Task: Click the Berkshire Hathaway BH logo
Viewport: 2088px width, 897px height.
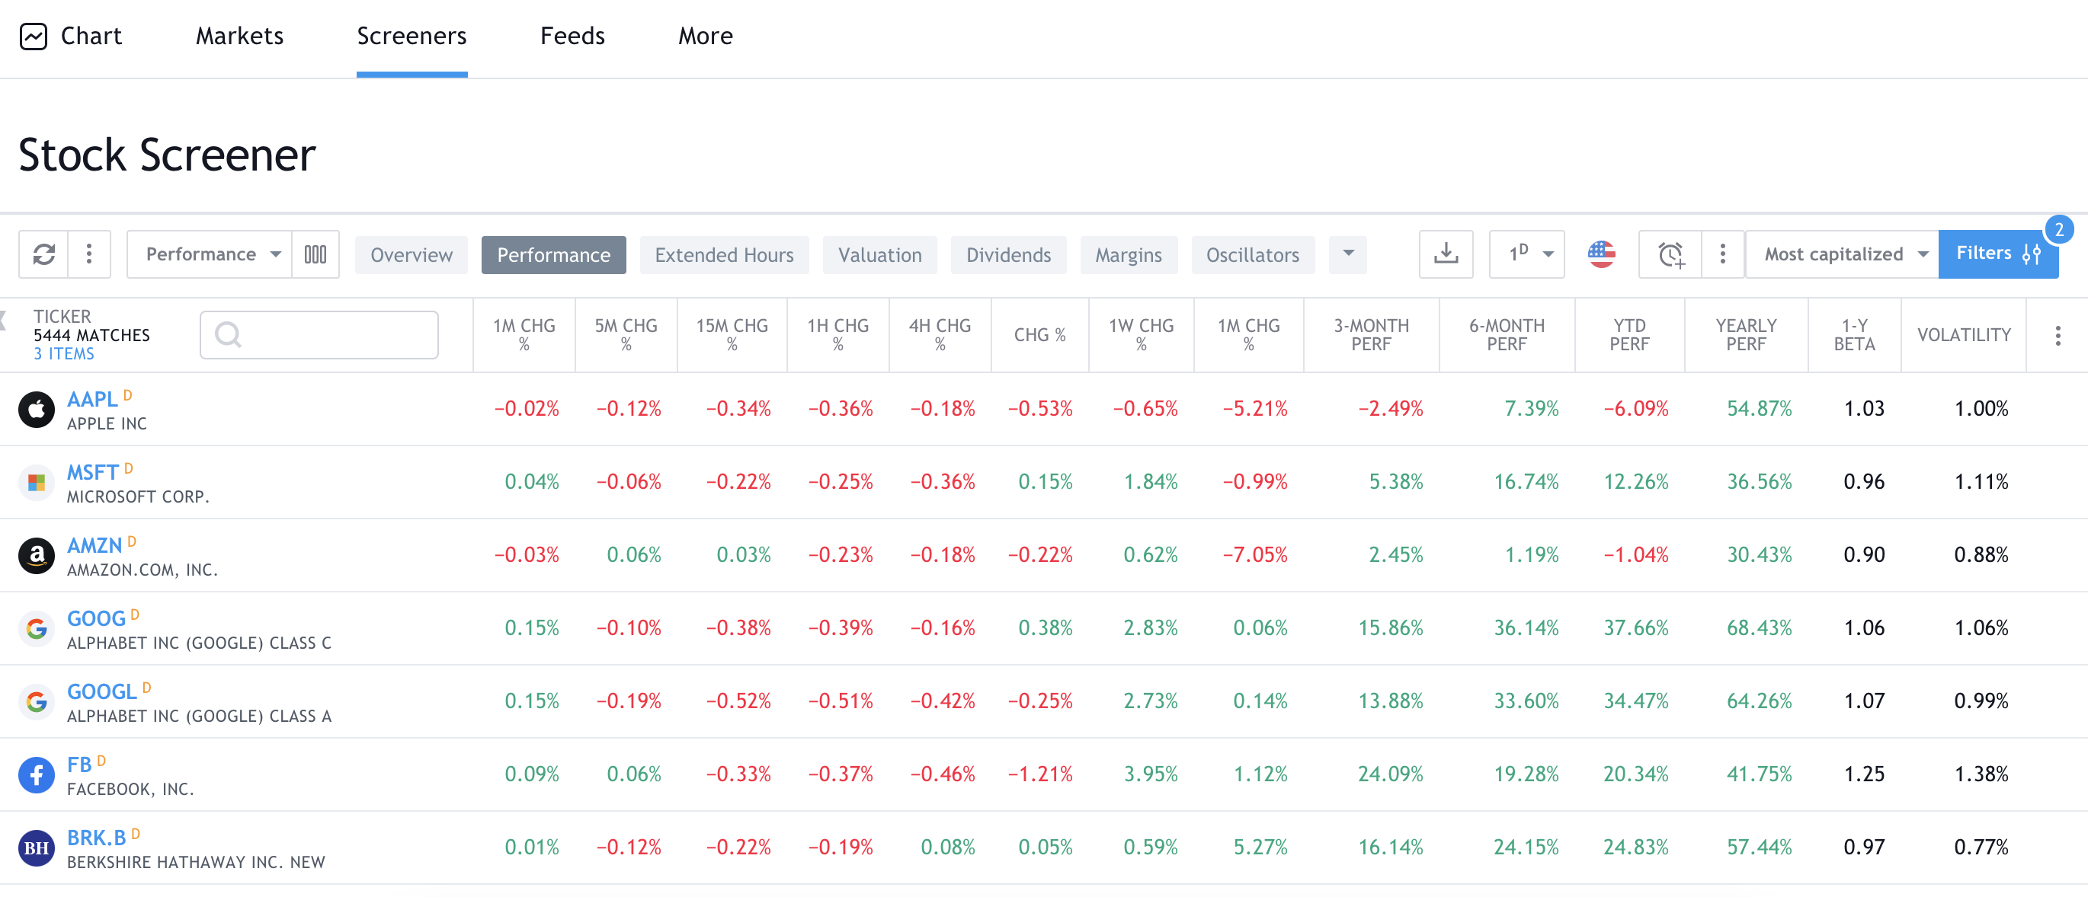Action: coord(37,848)
